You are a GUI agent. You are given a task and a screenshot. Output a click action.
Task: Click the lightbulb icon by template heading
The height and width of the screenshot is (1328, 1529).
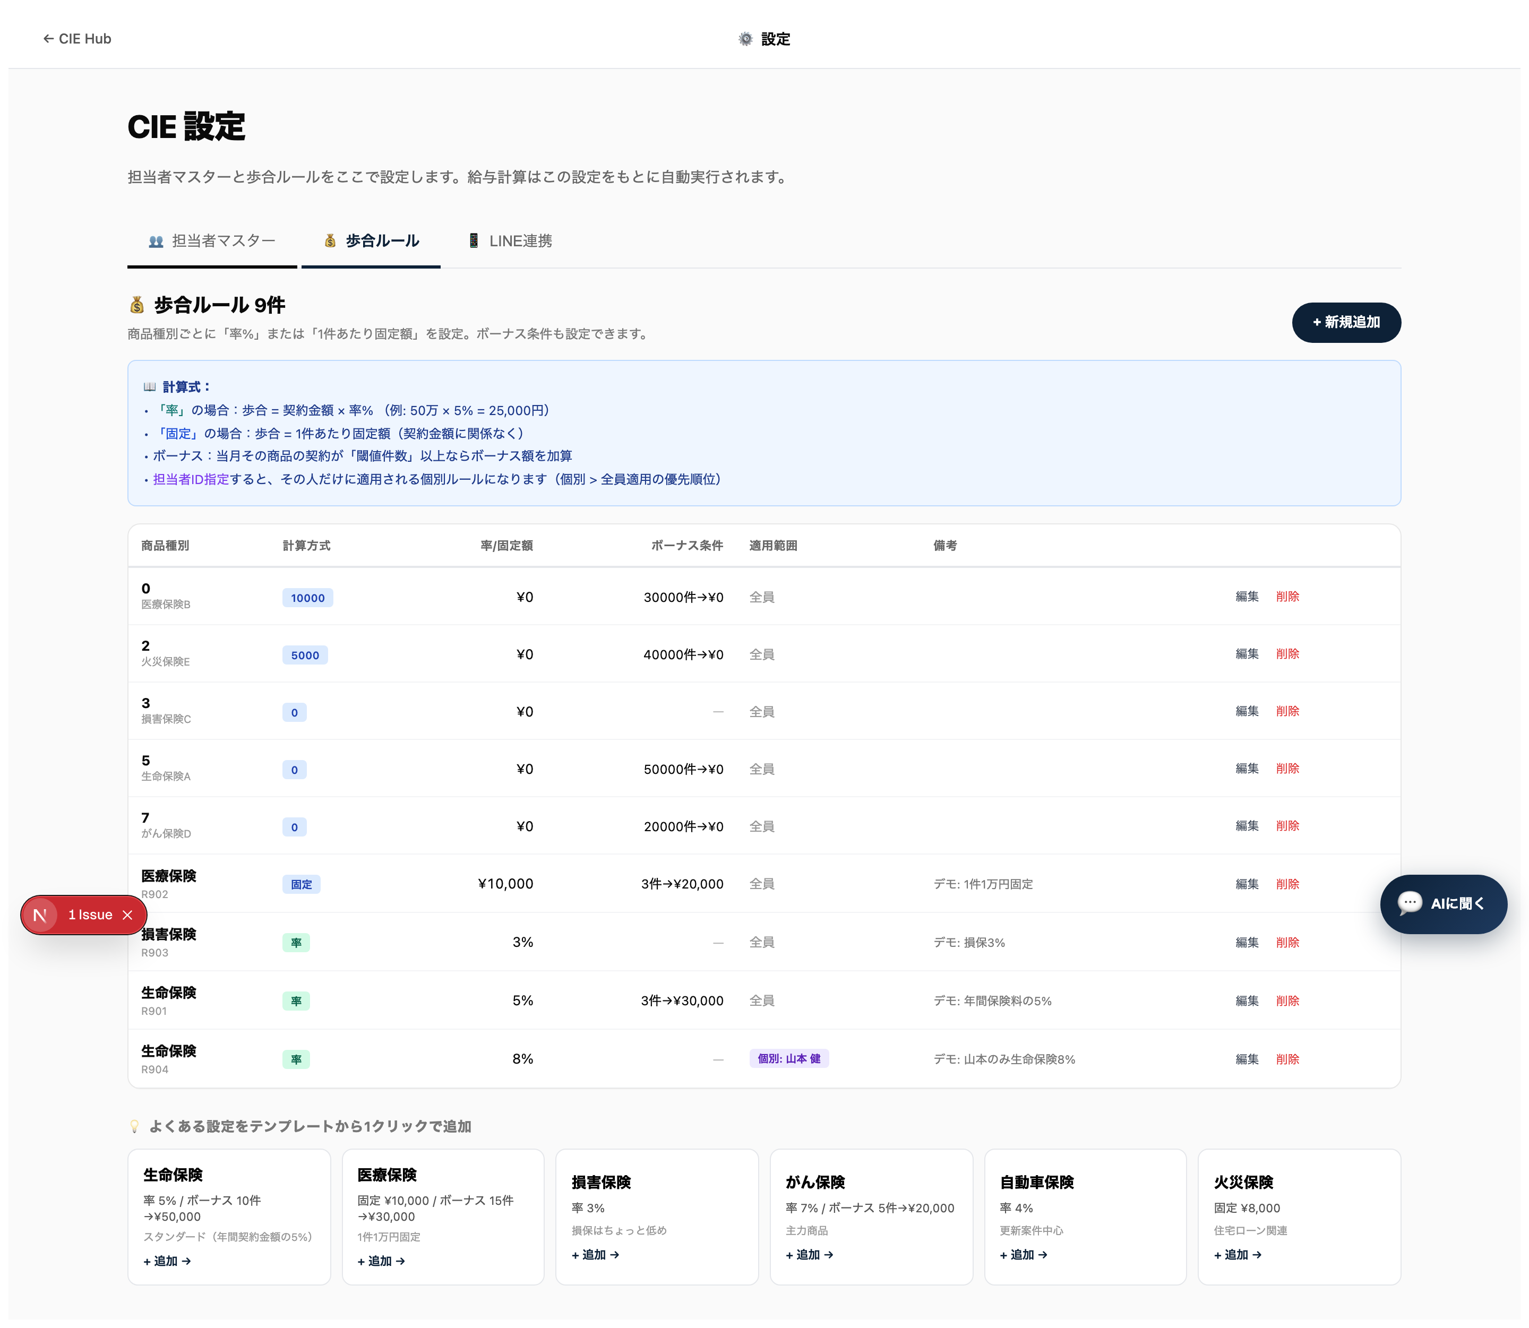click(134, 1126)
